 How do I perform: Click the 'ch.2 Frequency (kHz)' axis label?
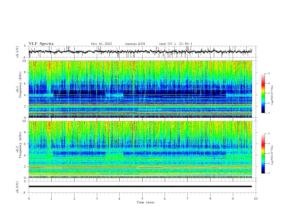[x=19, y=145]
